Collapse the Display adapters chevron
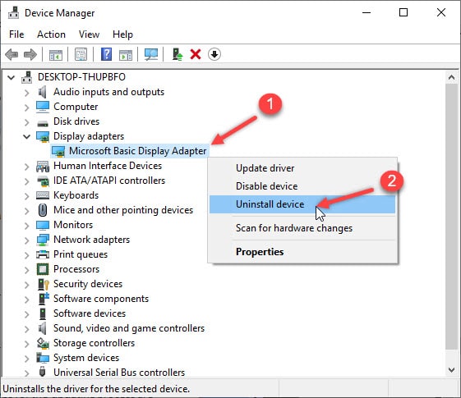 [x=27, y=136]
